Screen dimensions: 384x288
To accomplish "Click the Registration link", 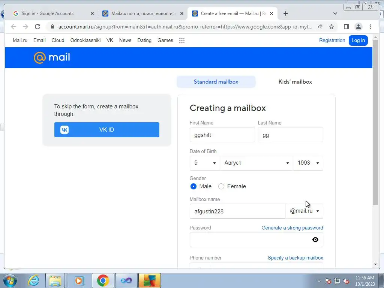I will pos(332,40).
